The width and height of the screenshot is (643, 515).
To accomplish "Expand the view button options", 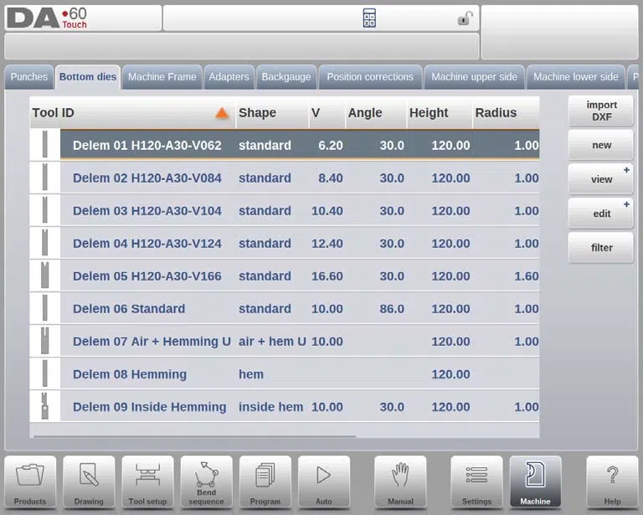I will click(626, 170).
